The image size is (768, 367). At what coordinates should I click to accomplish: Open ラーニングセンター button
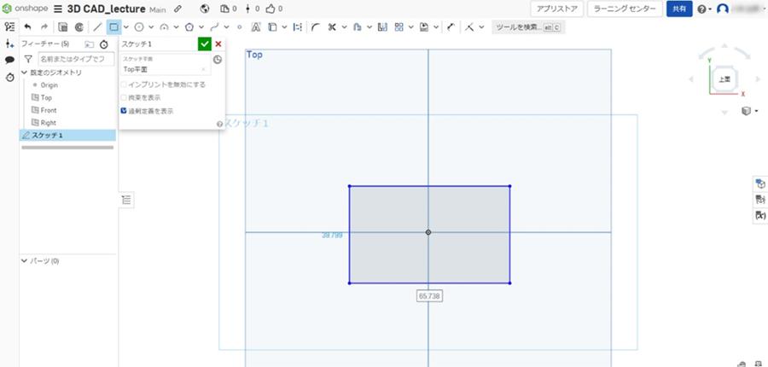[x=625, y=9]
